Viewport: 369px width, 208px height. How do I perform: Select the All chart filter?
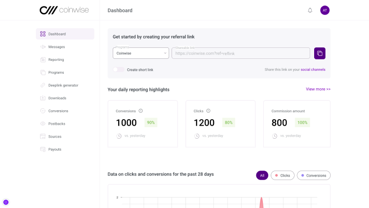(x=262, y=176)
